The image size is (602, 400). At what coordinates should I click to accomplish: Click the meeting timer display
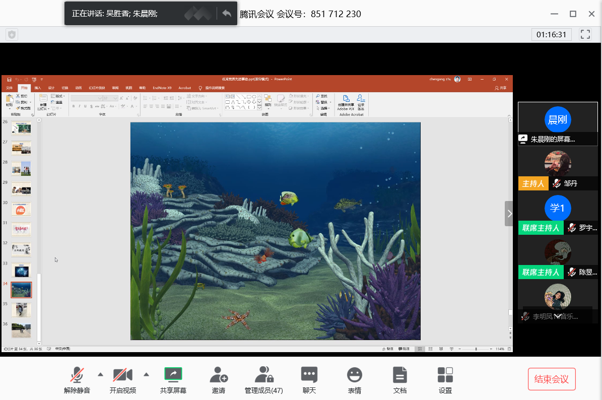[551, 35]
